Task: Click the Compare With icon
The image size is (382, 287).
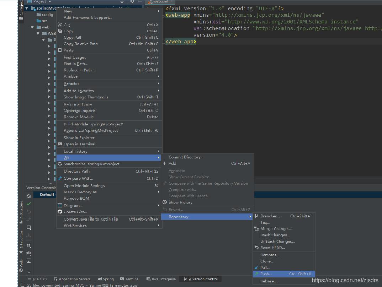Action: pyautogui.click(x=60, y=178)
